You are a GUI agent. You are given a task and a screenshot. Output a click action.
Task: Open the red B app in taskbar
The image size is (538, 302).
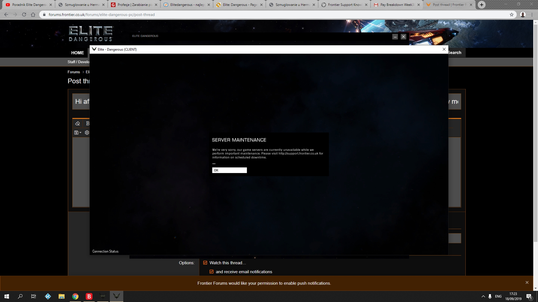pyautogui.click(x=89, y=296)
